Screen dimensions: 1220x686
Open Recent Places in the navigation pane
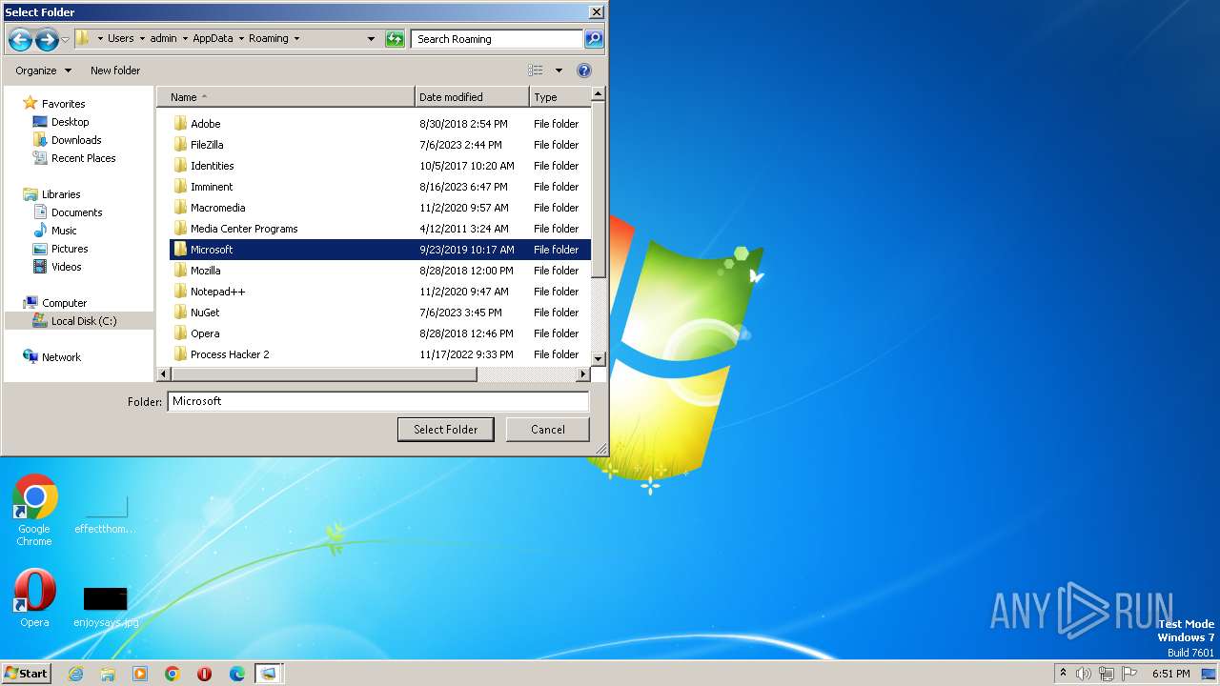tap(83, 158)
